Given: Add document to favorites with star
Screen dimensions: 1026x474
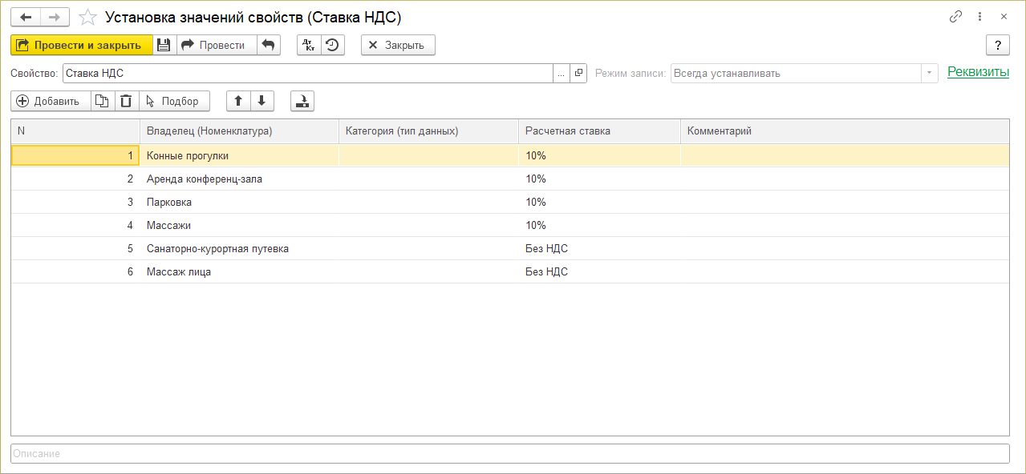Looking at the screenshot, I should (88, 17).
